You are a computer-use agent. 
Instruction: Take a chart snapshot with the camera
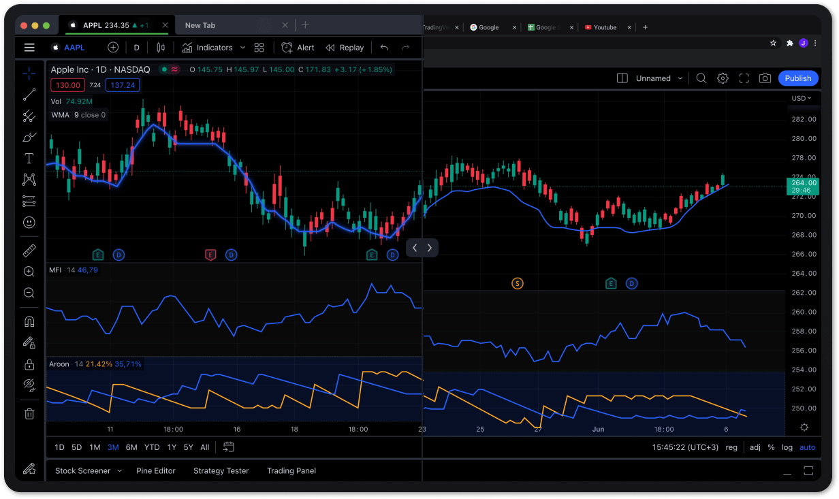coord(765,78)
